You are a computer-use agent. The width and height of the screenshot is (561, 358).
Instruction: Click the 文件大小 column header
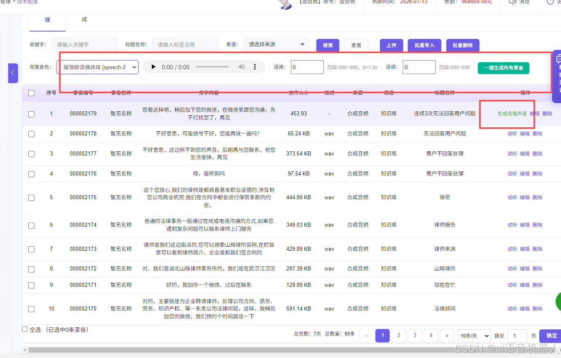(x=299, y=93)
